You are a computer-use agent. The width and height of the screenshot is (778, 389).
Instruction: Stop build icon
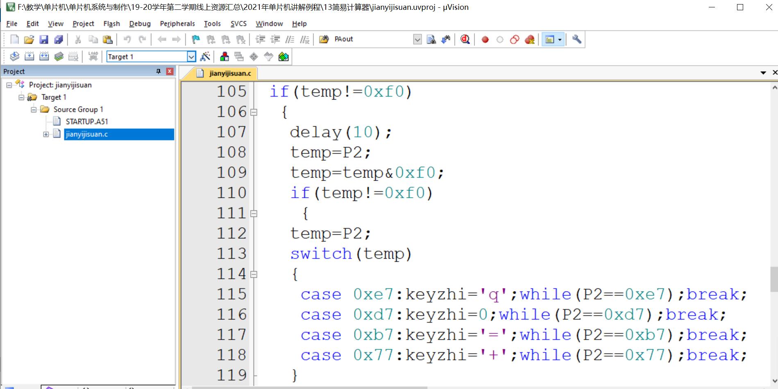73,57
